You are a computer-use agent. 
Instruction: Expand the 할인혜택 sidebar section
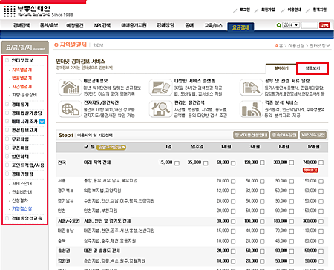(20, 157)
